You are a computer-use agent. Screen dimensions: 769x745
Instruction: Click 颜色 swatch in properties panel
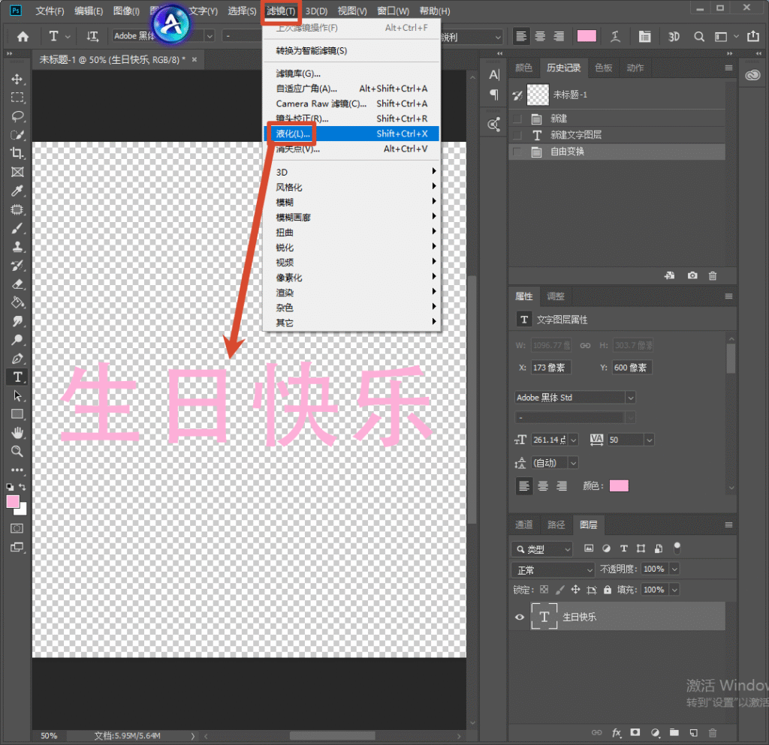click(x=619, y=486)
